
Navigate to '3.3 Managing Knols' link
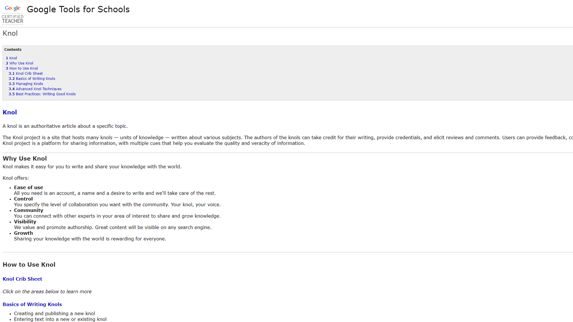click(26, 84)
